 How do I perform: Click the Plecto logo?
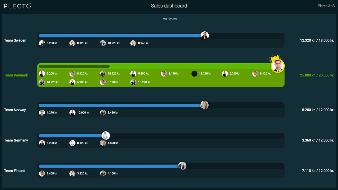18,6
